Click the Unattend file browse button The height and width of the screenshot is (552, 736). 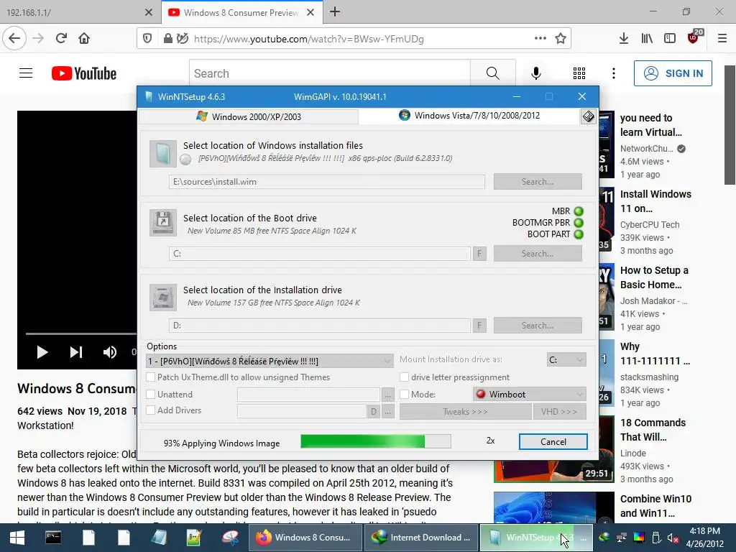(387, 395)
